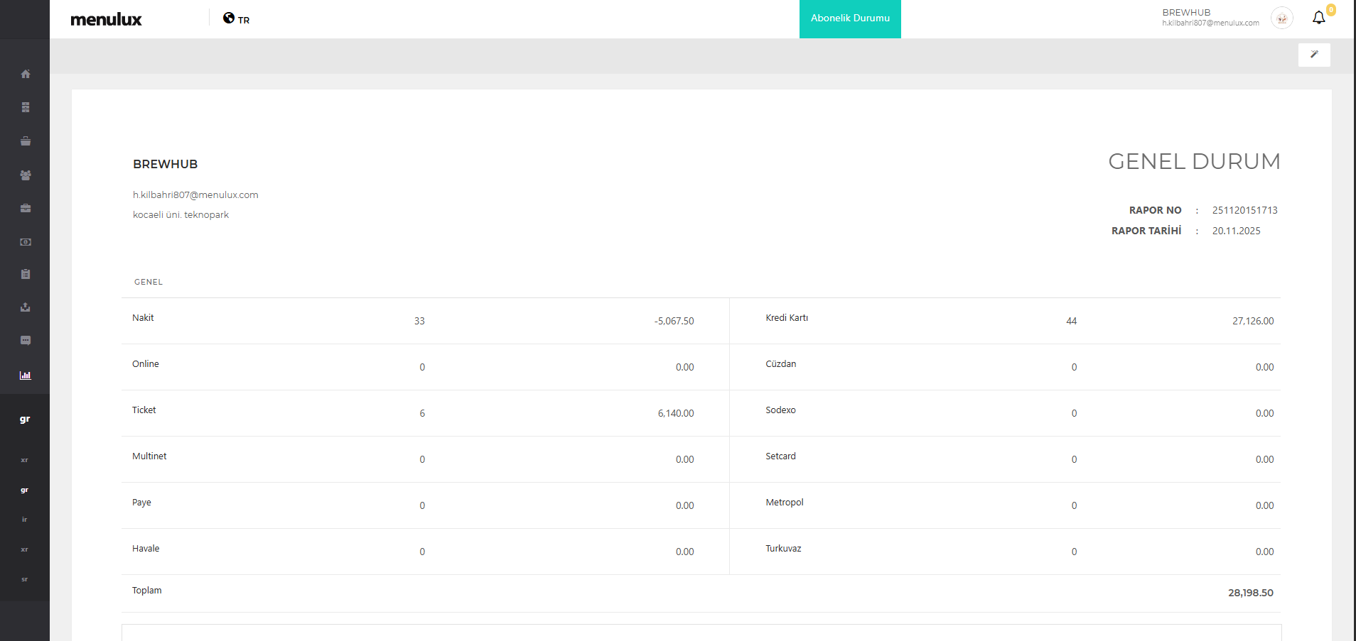1356x641 pixels.
Task: Select the 'sr' report submenu item
Action: (x=25, y=579)
